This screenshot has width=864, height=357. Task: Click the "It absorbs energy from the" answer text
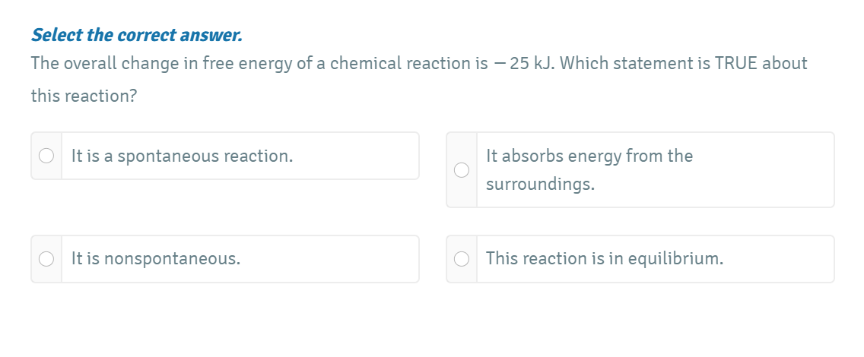[589, 156]
